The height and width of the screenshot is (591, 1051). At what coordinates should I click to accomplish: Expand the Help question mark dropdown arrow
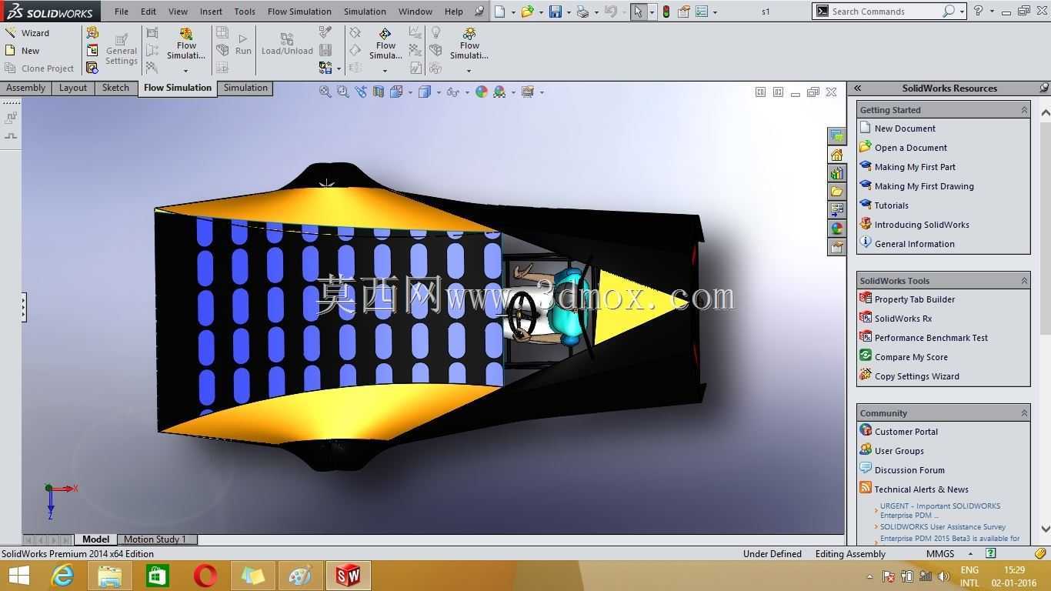[x=993, y=12]
